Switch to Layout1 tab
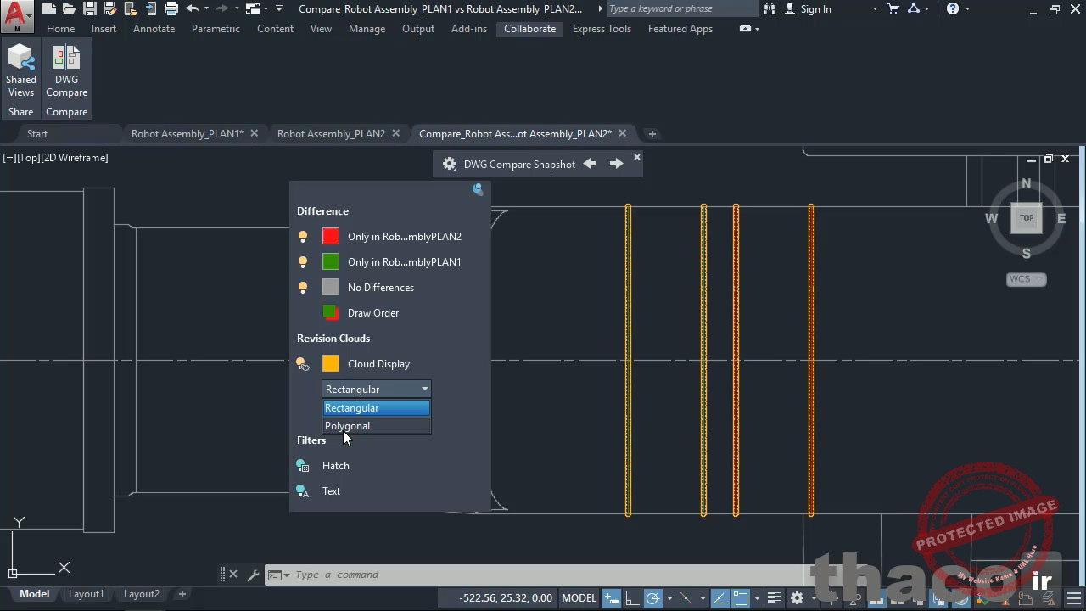1086x611 pixels. (86, 594)
